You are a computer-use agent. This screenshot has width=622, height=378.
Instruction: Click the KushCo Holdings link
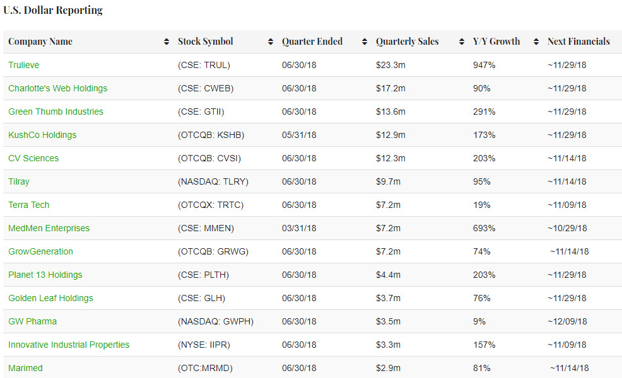point(42,135)
